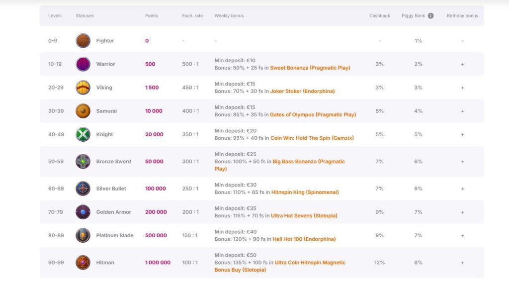Open the Piggy Bank info icon
509x287 pixels.
point(430,15)
